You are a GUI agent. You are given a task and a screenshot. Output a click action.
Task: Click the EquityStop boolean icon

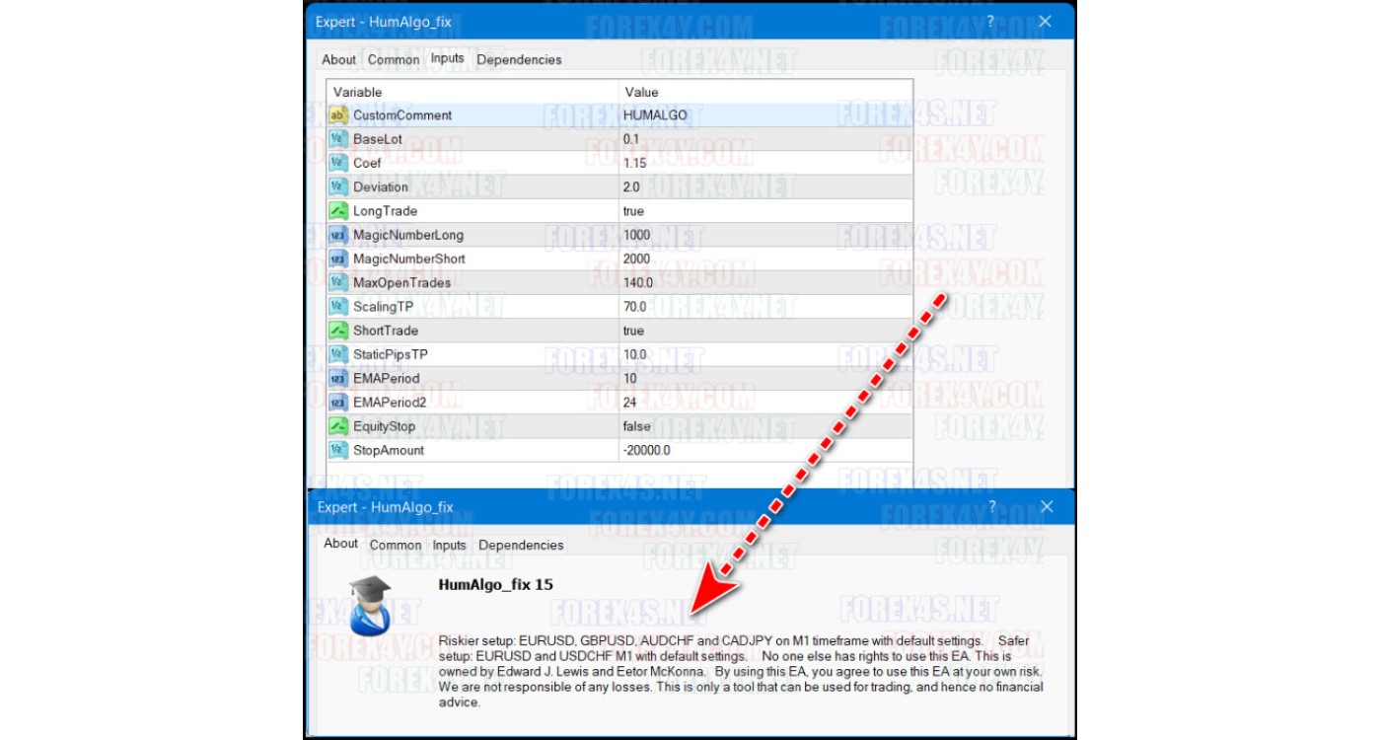(x=337, y=426)
